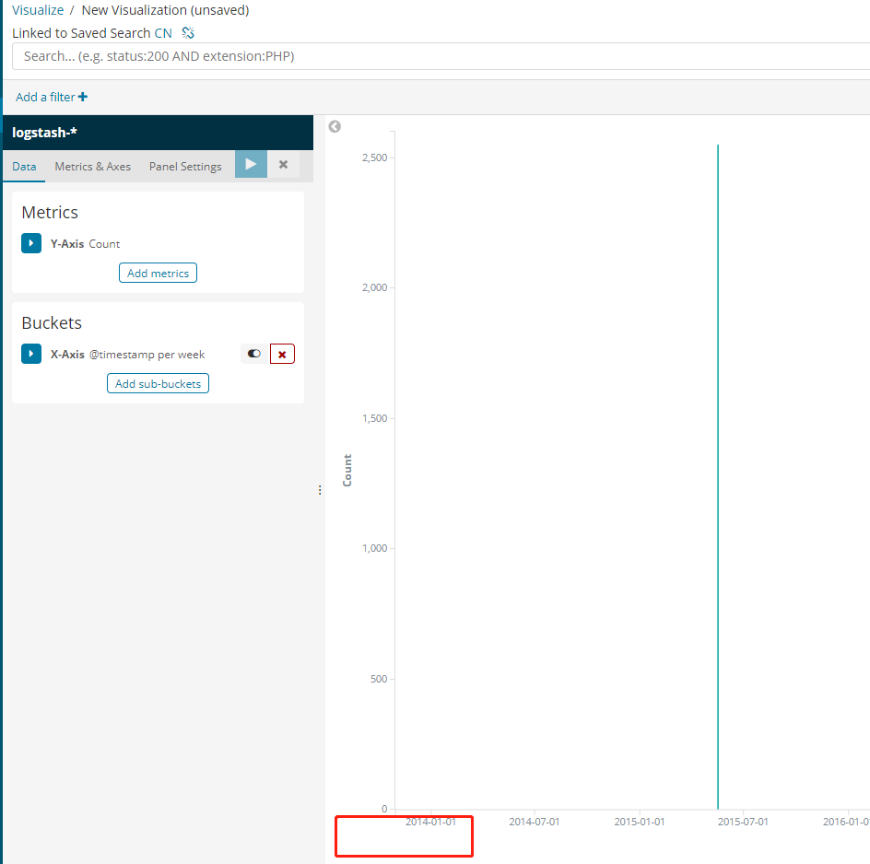Click the Add sub-buckets button
Screen dimensions: 870x864
158,383
